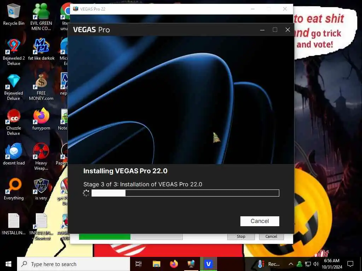Open the Recycle Bin desktop icon
The width and height of the screenshot is (362, 271).
[14, 14]
